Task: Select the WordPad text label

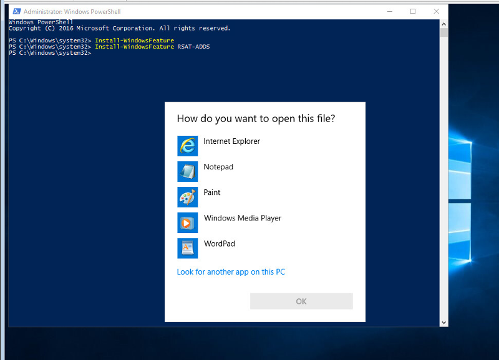Action: (x=219, y=244)
